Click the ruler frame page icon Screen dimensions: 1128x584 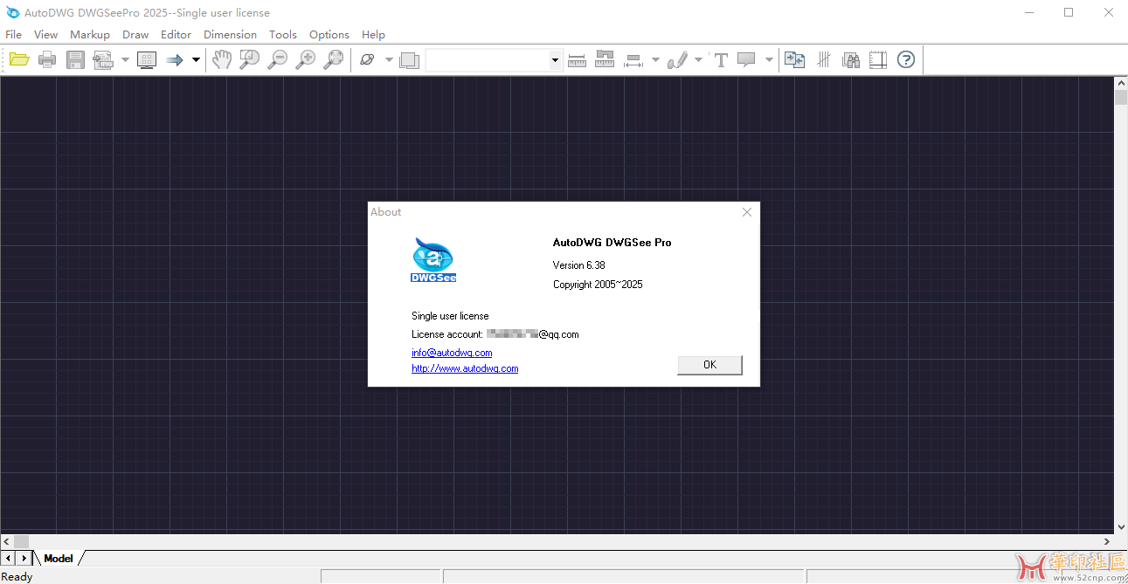point(878,59)
